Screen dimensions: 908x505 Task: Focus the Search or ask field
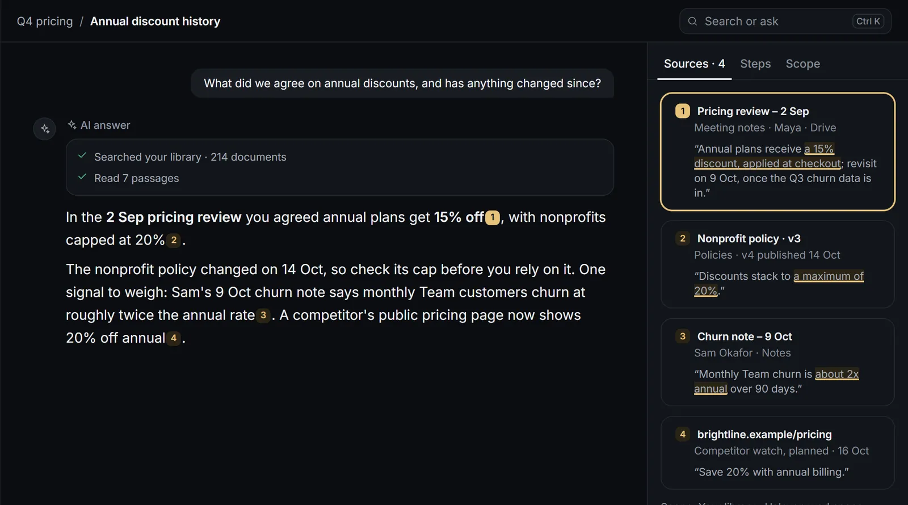coord(785,22)
